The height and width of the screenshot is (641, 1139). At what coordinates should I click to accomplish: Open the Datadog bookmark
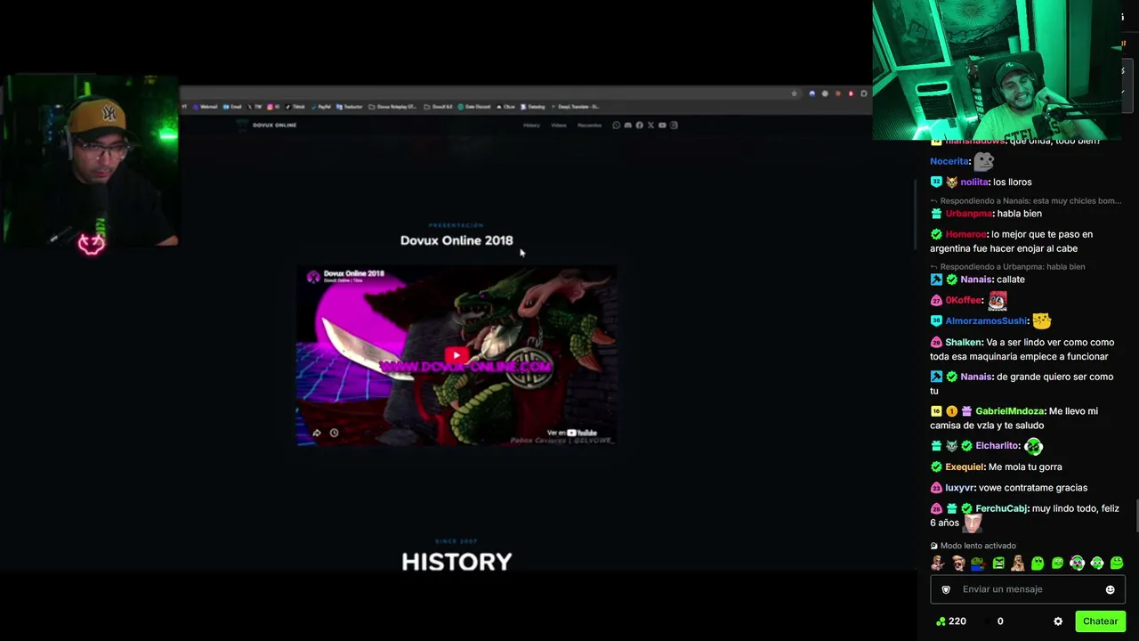(x=533, y=107)
